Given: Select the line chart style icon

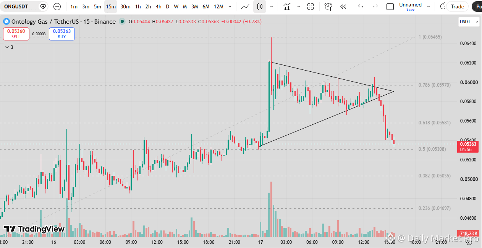Looking at the screenshot, I should click(x=246, y=6).
